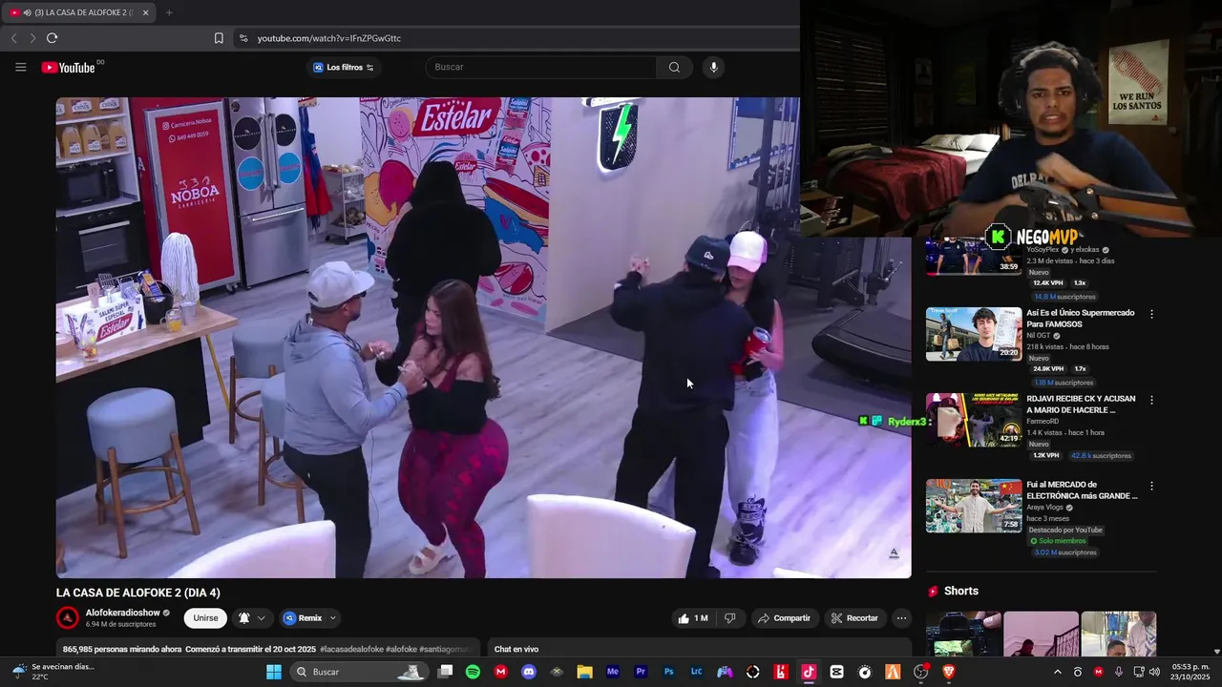Open Brave browser in the taskbar

click(949, 672)
